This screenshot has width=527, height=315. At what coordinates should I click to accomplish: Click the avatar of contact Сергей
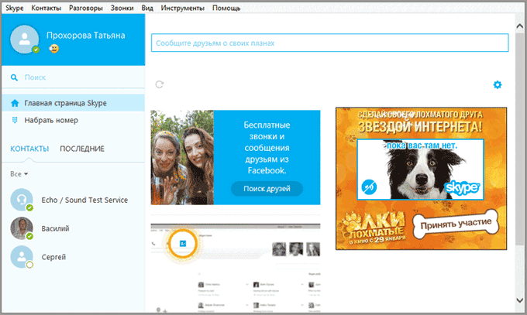pyautogui.click(x=21, y=256)
